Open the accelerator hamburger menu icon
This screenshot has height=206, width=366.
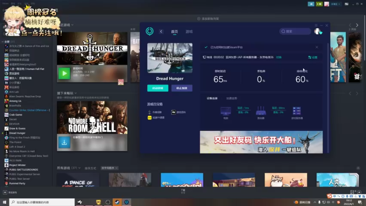pyautogui.click(x=316, y=25)
